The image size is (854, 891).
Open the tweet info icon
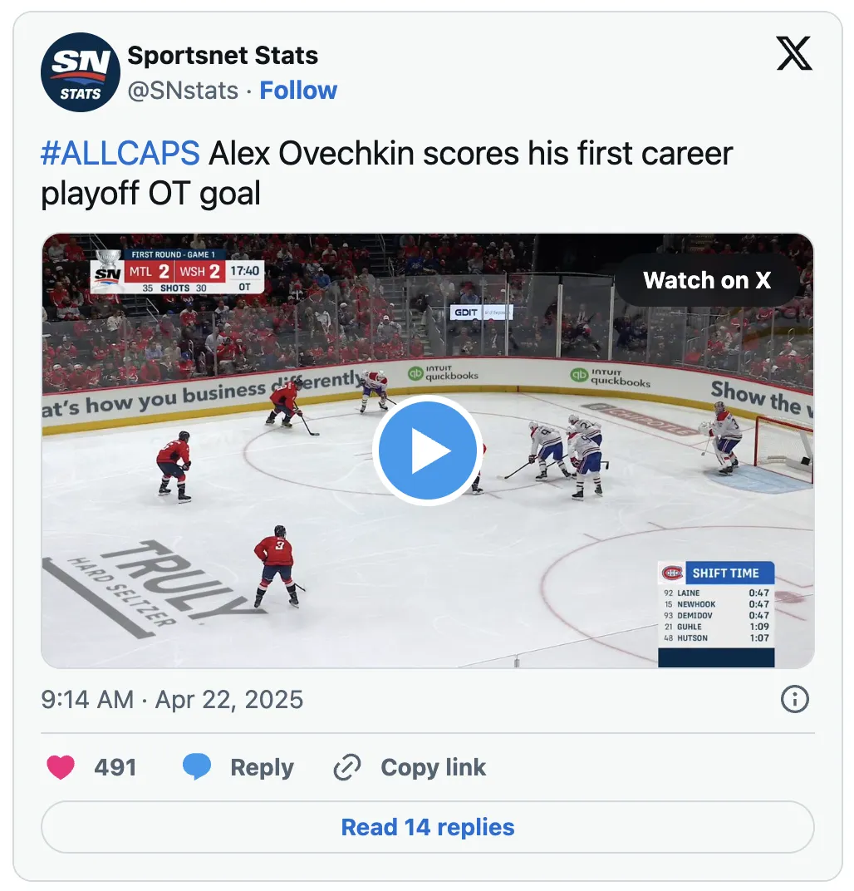[x=794, y=699]
